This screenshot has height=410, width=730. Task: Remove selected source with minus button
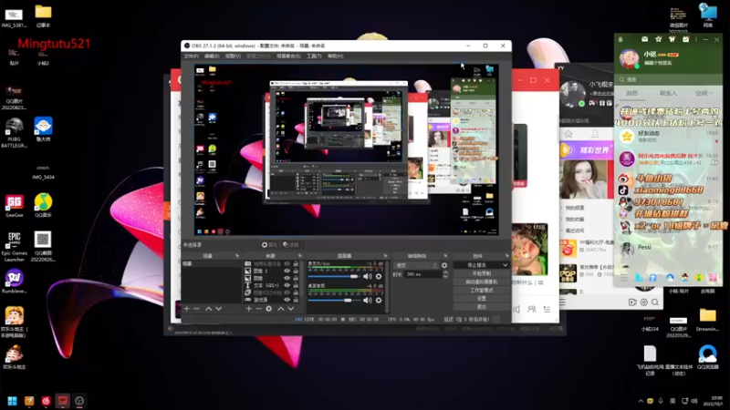(x=258, y=309)
